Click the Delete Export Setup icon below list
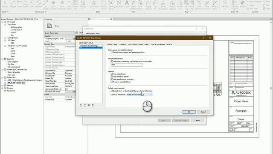The image size is (273, 154). point(93,105)
